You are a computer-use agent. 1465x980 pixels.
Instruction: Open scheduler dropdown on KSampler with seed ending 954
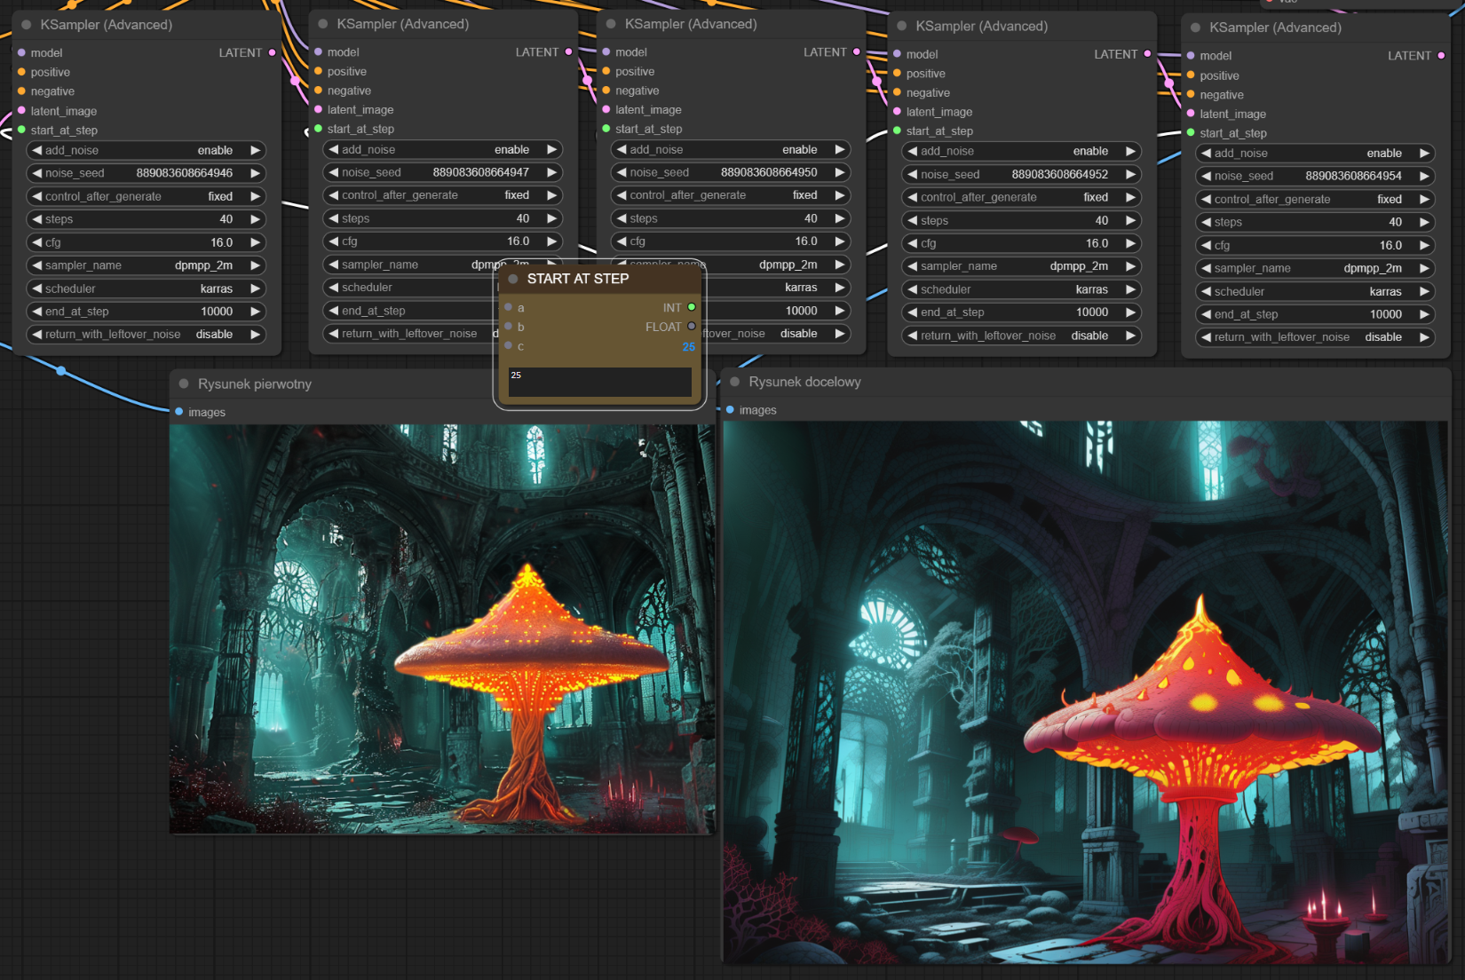click(x=1314, y=291)
